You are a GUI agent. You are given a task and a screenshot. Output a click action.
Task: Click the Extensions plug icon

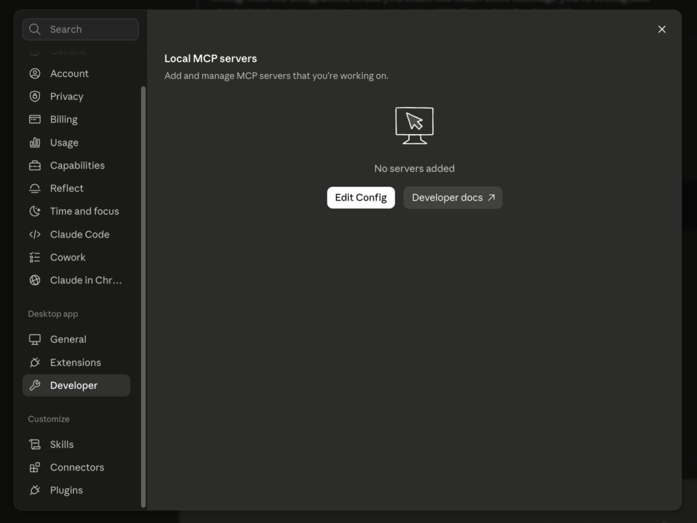tap(35, 362)
